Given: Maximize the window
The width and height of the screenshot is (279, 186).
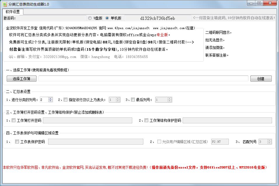Looking at the screenshot, I should click(x=259, y=3).
